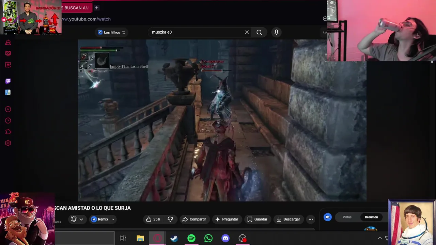Click the YouTube search magnifier button
Image resolution: width=436 pixels, height=245 pixels.
click(259, 32)
